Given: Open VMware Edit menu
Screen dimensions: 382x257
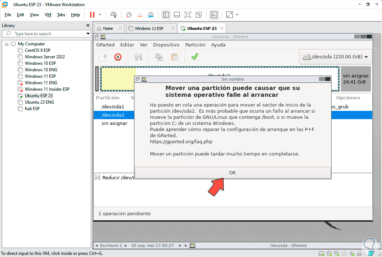Looking at the screenshot, I should (x=21, y=15).
